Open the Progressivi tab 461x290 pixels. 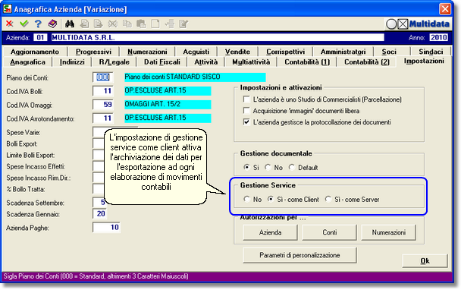(x=93, y=52)
